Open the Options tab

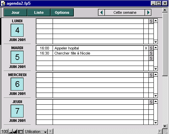(62, 12)
